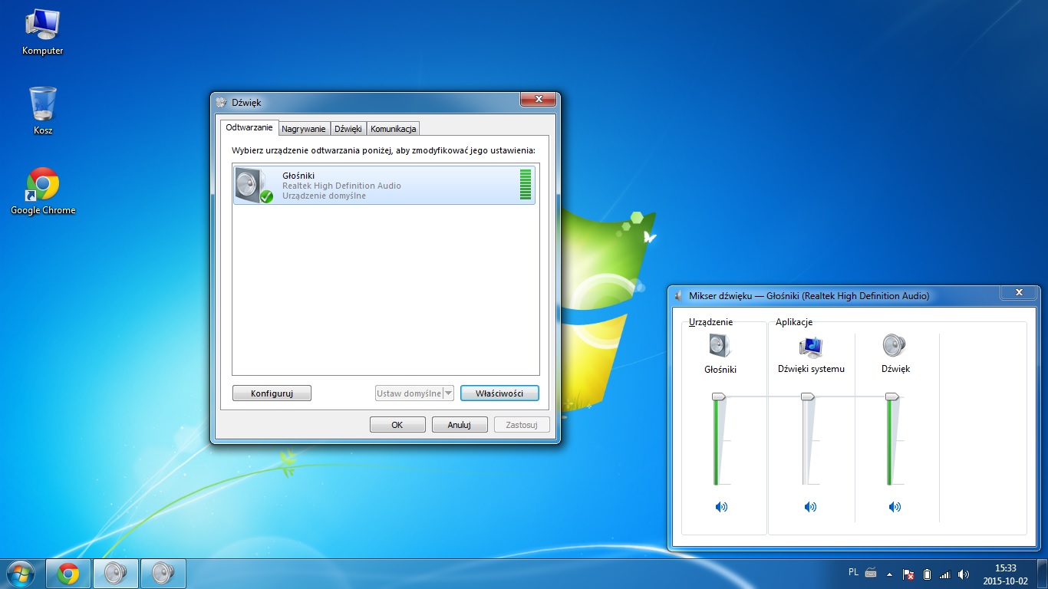Screen dimensions: 1048x589
Task: Expand the Ustaw domyślne dropdown arrow
Action: (449, 393)
